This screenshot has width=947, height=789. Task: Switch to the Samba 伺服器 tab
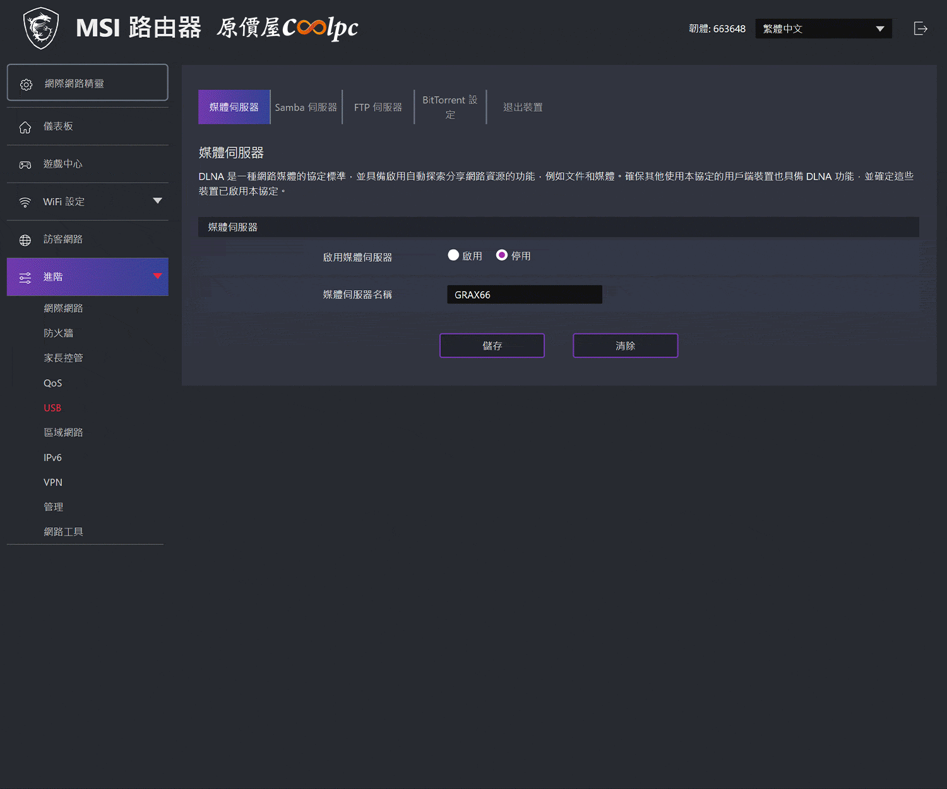[306, 107]
